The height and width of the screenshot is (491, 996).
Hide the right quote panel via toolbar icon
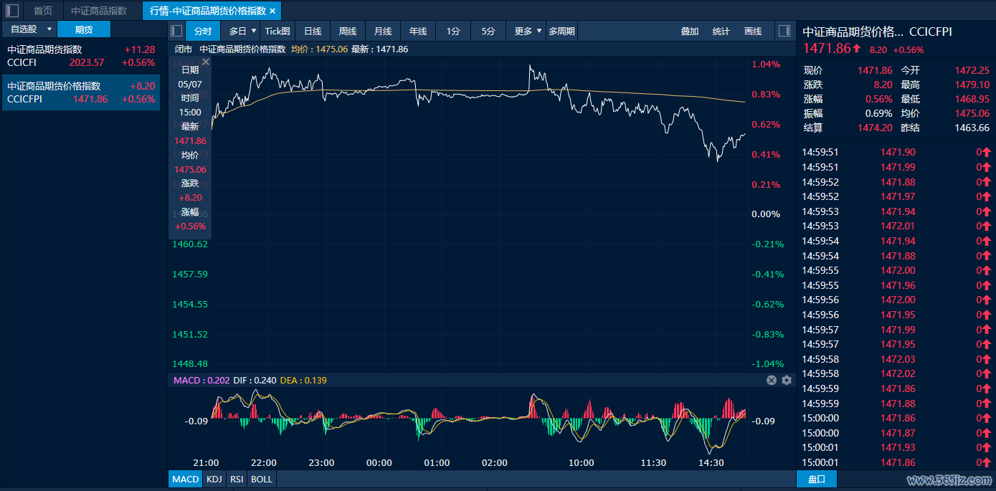click(784, 31)
